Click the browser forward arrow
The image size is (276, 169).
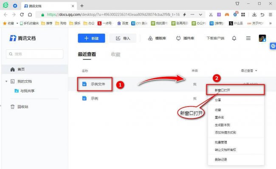[x=14, y=14]
